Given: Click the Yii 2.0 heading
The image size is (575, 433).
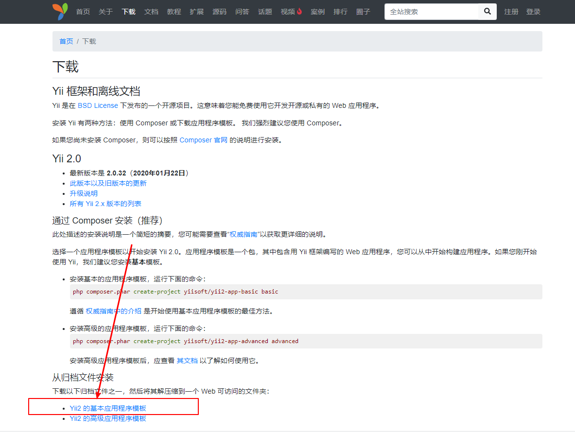Looking at the screenshot, I should click(x=67, y=159).
